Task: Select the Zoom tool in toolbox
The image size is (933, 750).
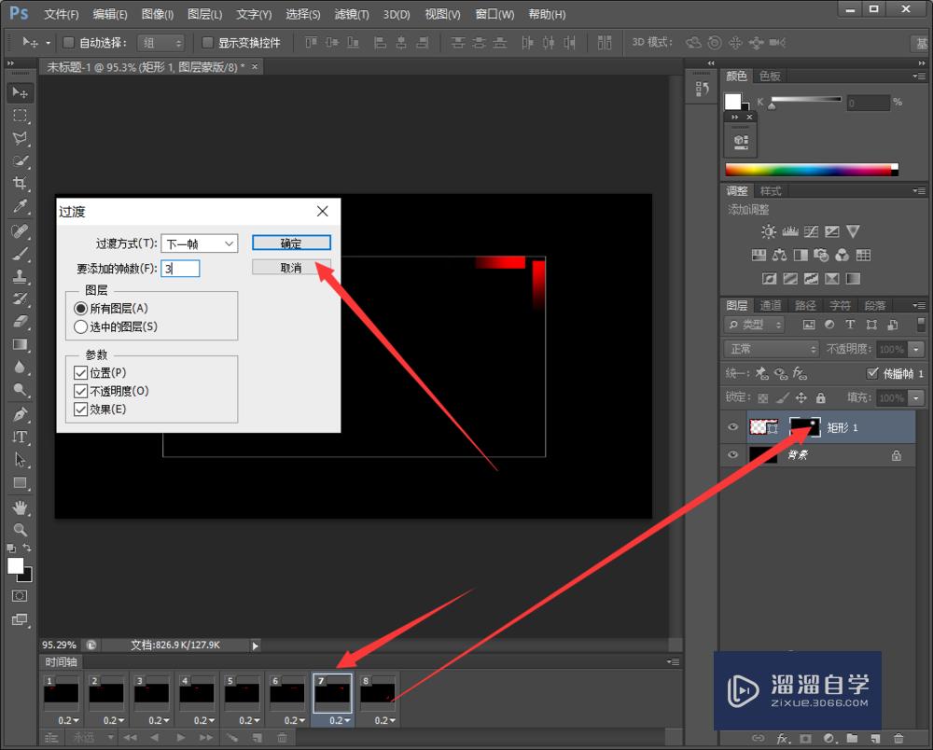Action: pyautogui.click(x=20, y=529)
